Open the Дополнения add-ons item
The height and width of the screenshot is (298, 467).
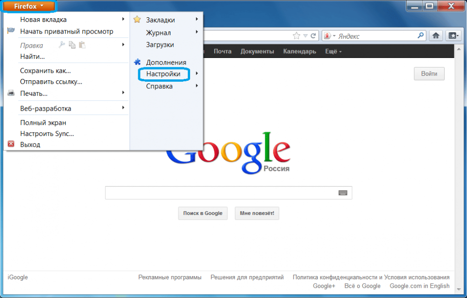(x=166, y=62)
